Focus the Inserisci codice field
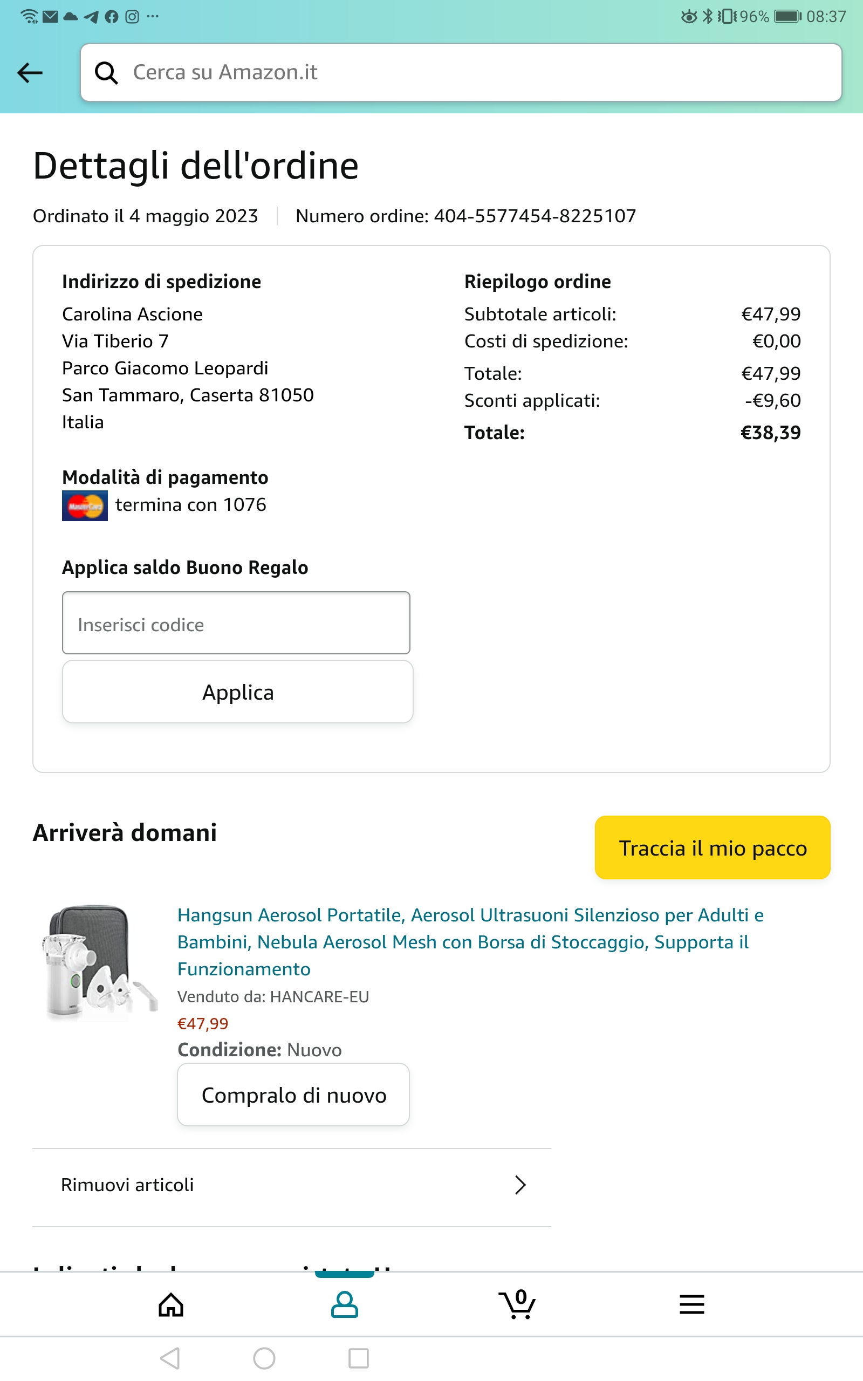This screenshot has height=1381, width=863. pos(236,623)
